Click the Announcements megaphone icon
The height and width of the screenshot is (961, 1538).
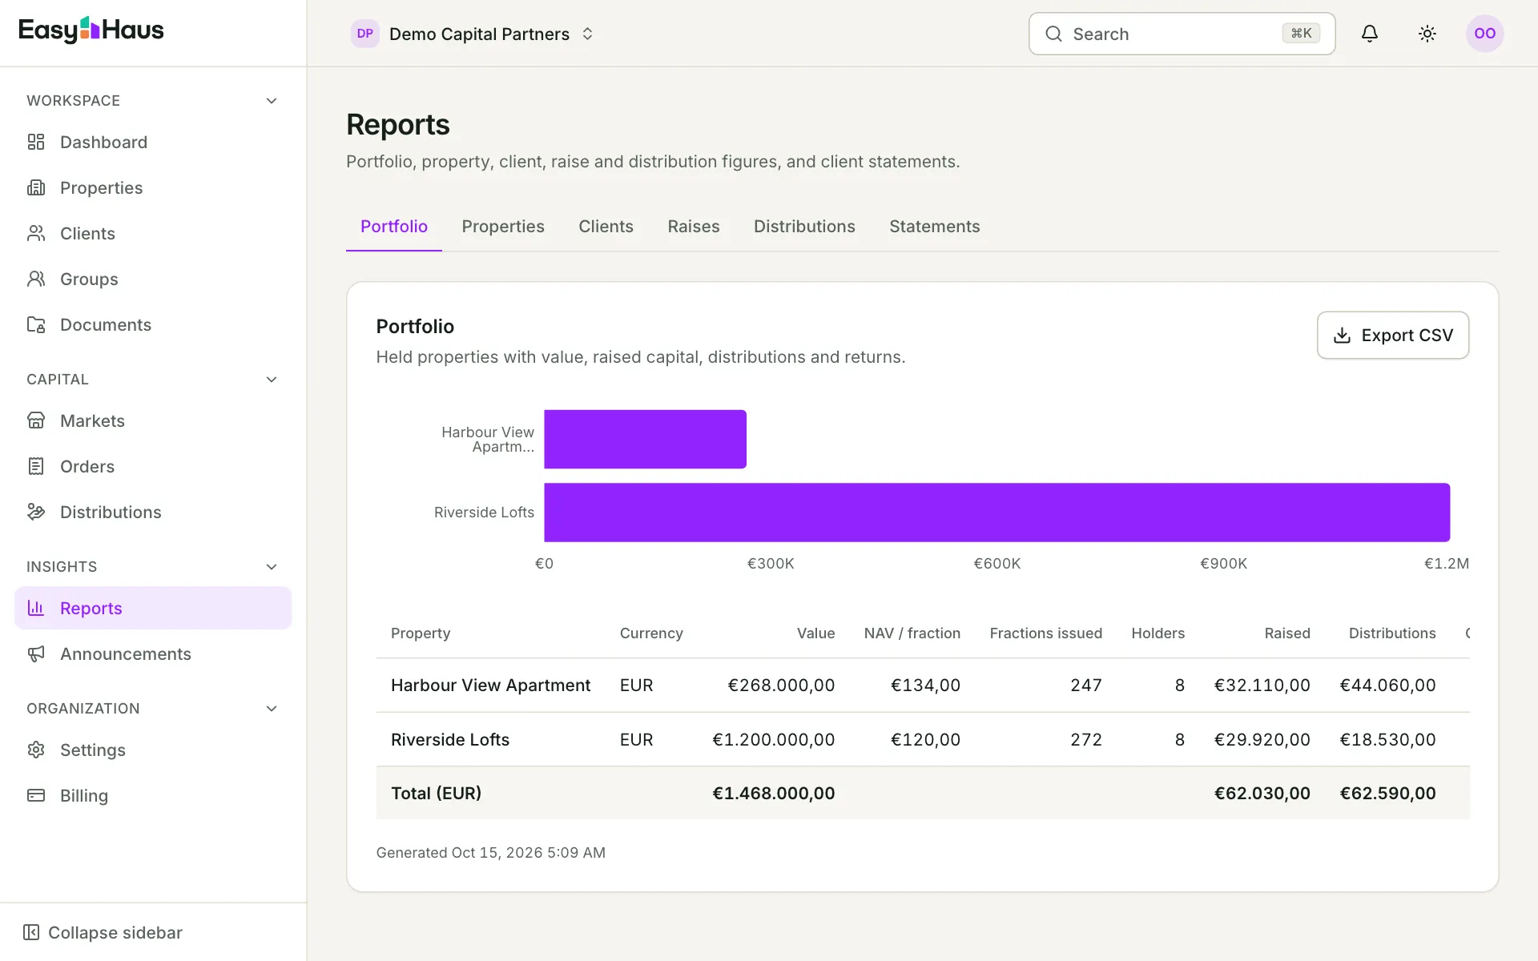click(x=36, y=653)
